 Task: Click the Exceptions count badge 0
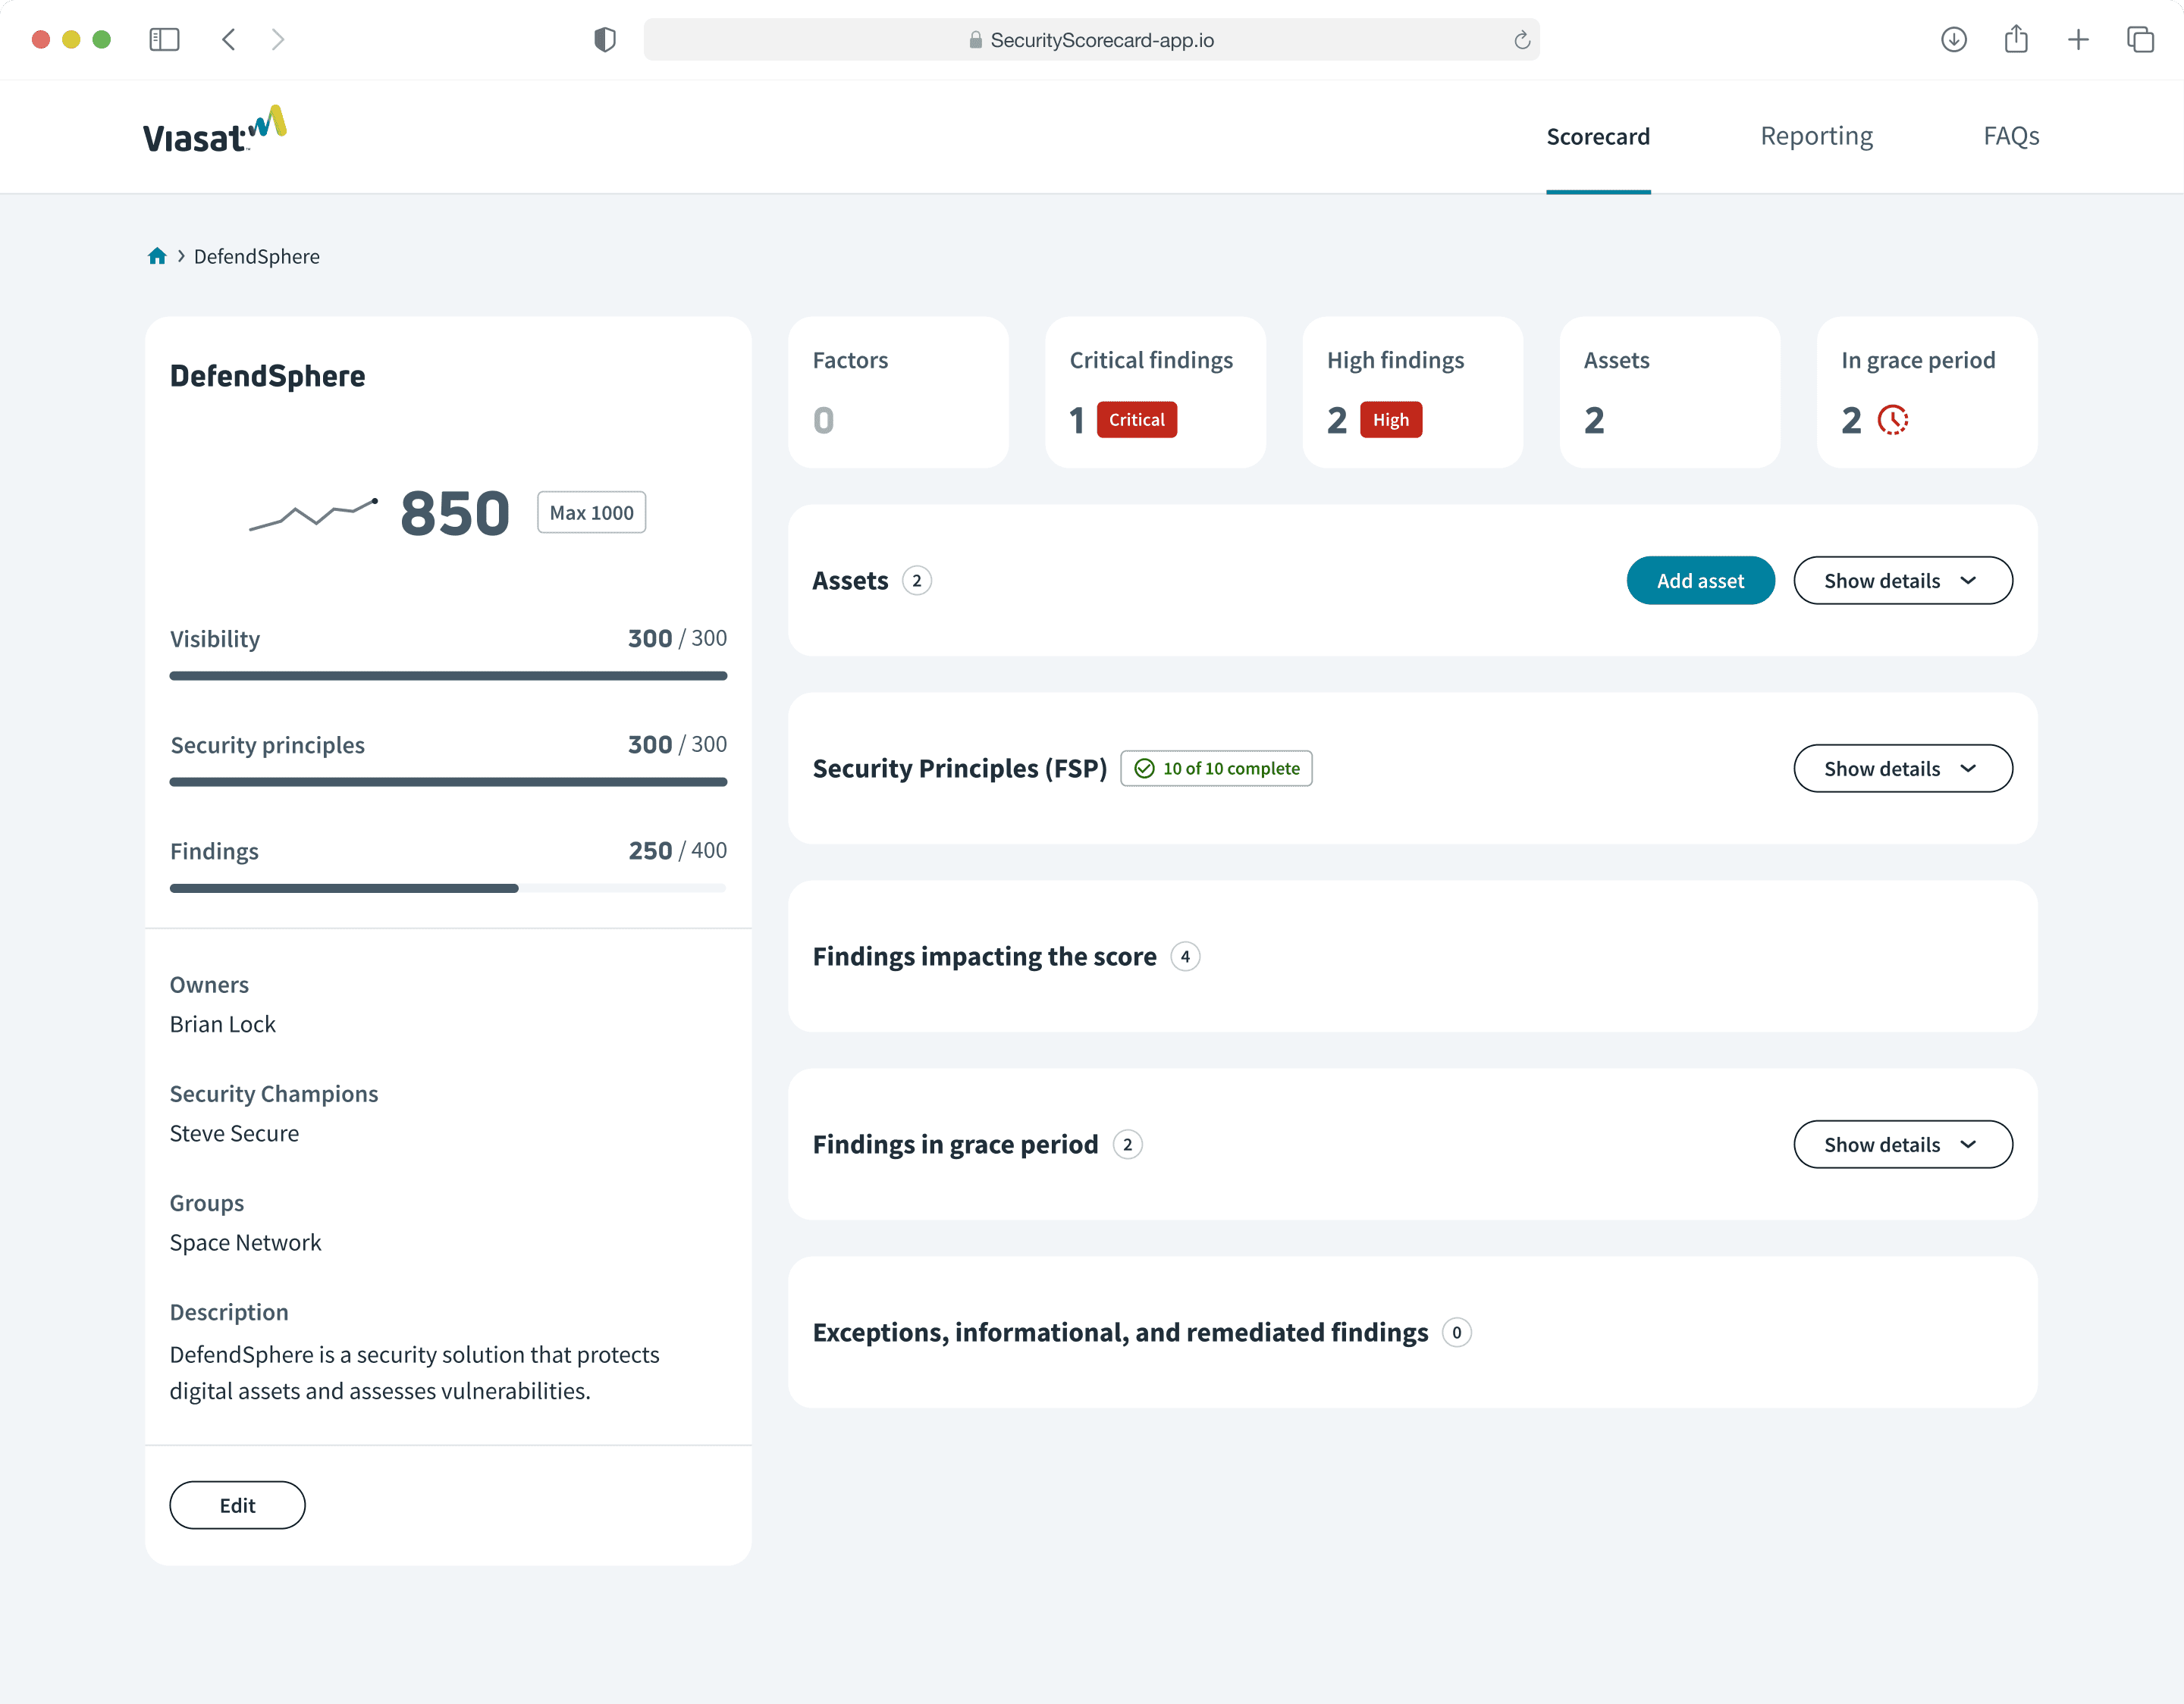(1457, 1333)
